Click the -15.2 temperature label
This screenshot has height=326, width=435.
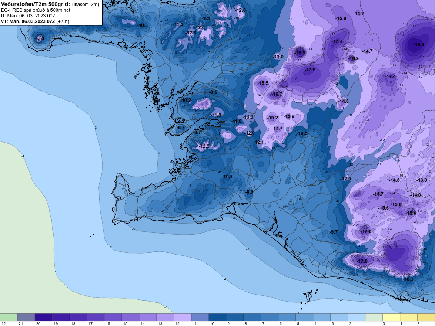272,118
